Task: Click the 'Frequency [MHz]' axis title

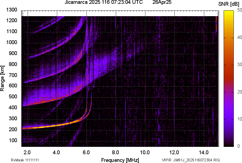Action: coord(120,160)
